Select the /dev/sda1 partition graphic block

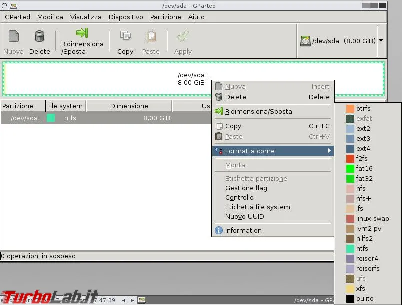tap(193, 79)
